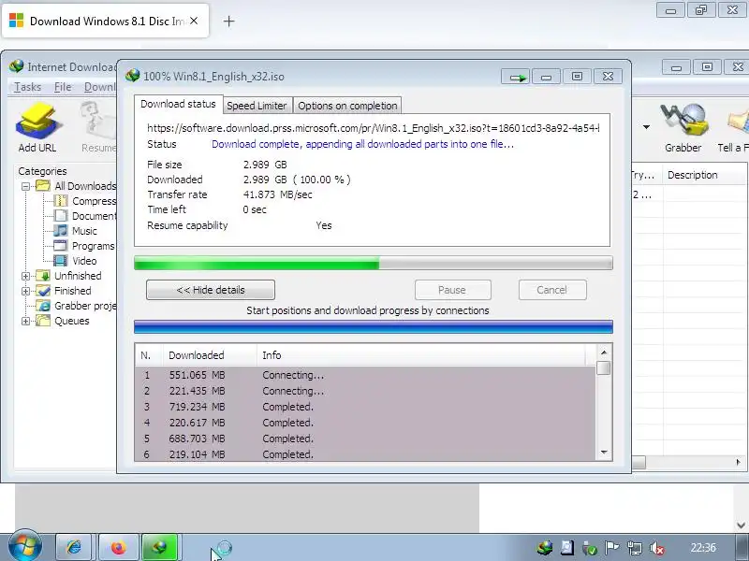This screenshot has height=561, width=749.
Task: Click the Pause button
Action: coord(453,290)
